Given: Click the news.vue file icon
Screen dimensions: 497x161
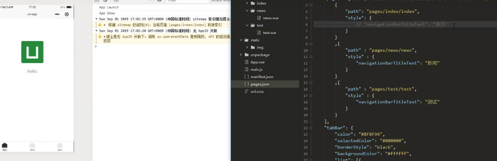Looking at the screenshot, I should (259, 18).
